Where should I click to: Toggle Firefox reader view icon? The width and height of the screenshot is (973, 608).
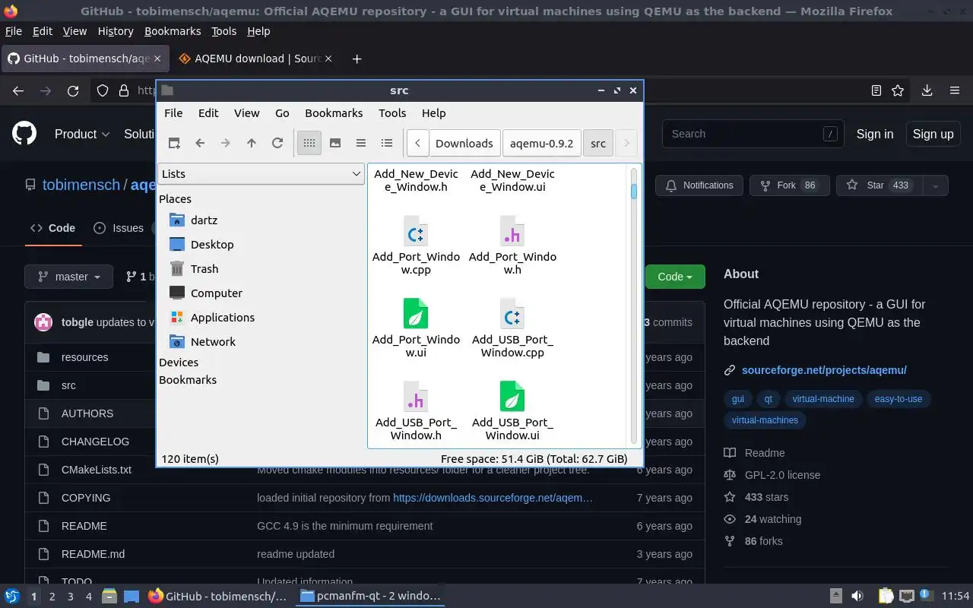(x=876, y=90)
